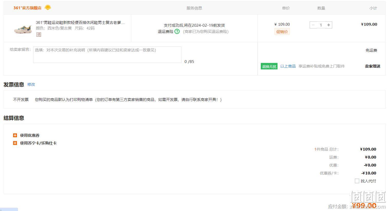
Task: Select the subtotal ¥109.00 in the product row
Action: [x=369, y=24]
